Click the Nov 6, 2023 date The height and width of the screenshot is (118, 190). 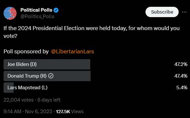(x=38, y=112)
